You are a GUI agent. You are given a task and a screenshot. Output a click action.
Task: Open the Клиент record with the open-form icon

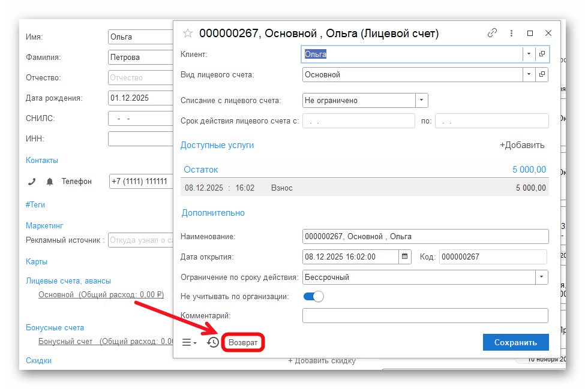tap(542, 54)
